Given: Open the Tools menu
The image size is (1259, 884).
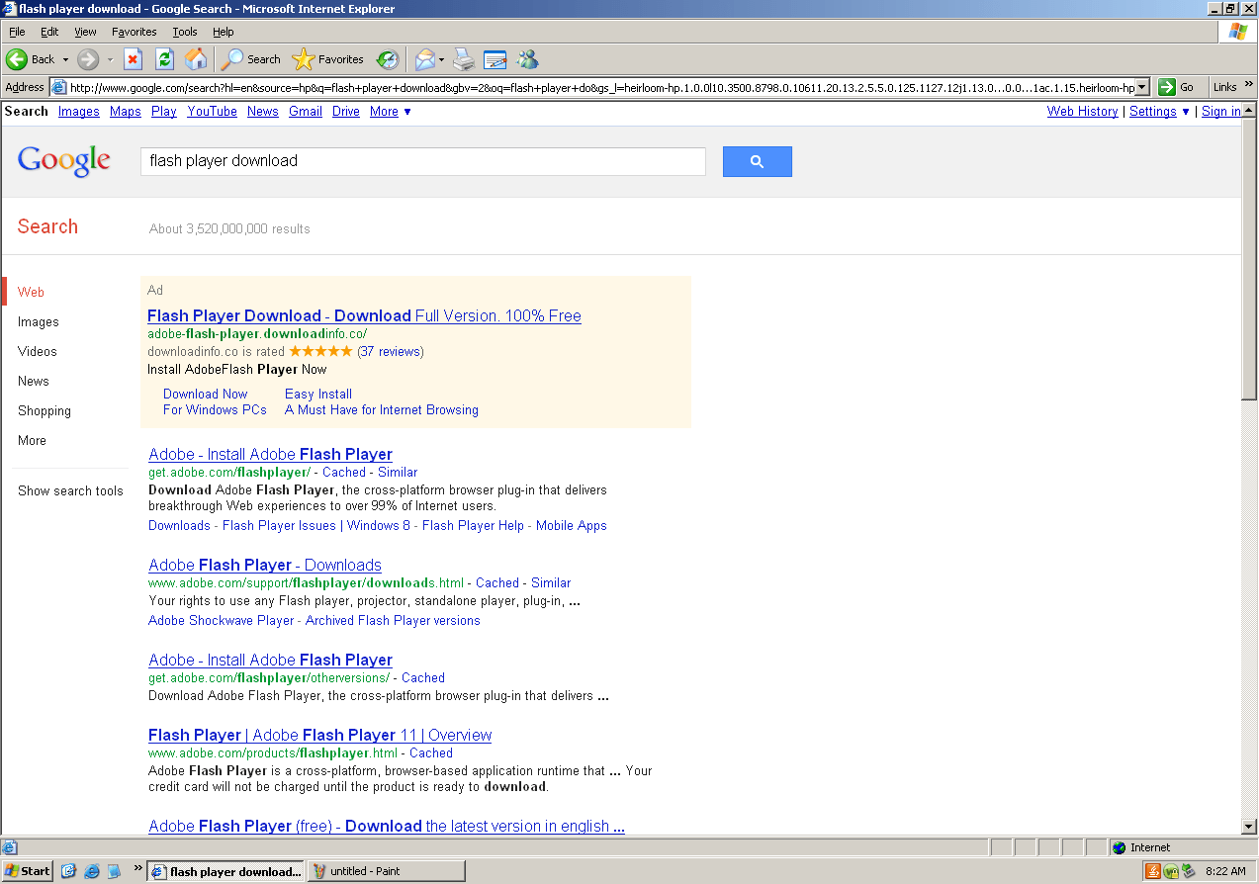Looking at the screenshot, I should (185, 32).
